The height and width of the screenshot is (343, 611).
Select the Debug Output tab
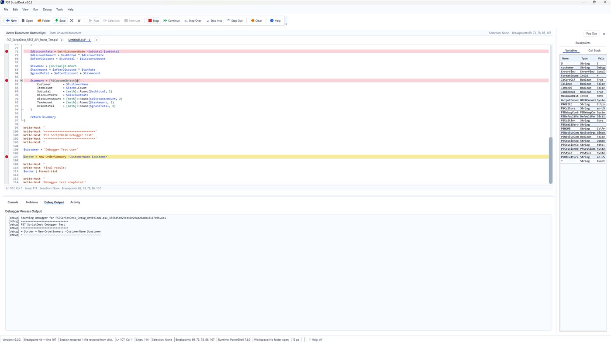(54, 202)
